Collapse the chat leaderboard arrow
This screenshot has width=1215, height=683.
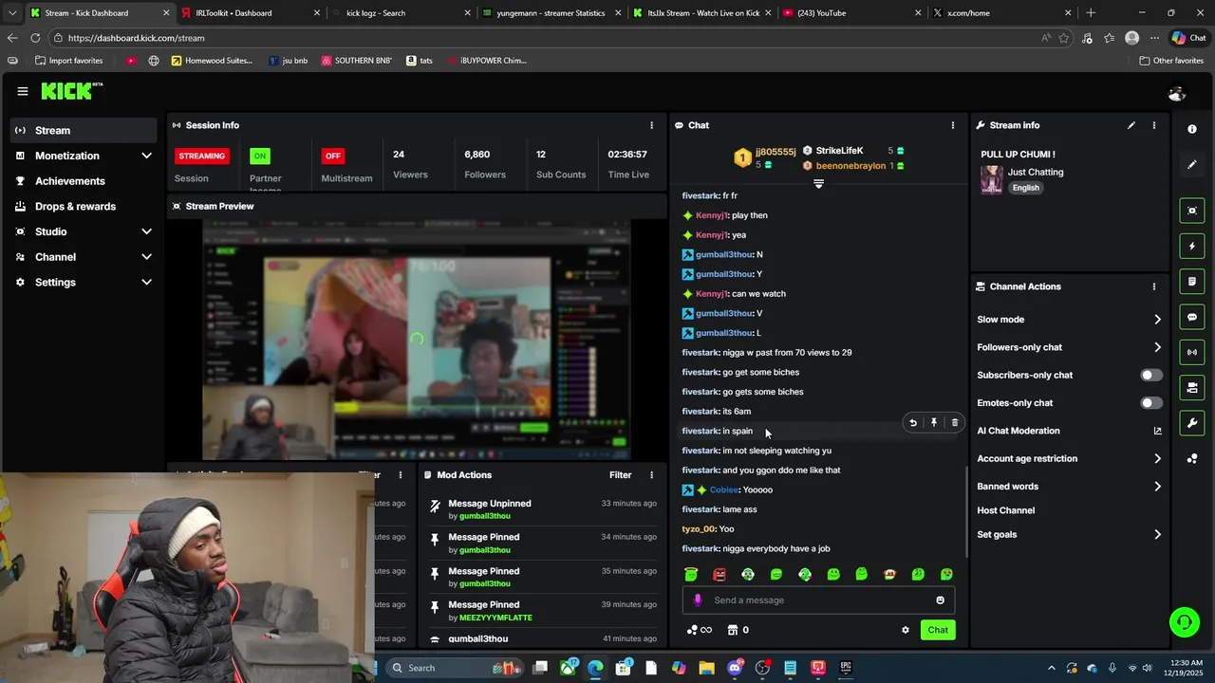coord(818,184)
